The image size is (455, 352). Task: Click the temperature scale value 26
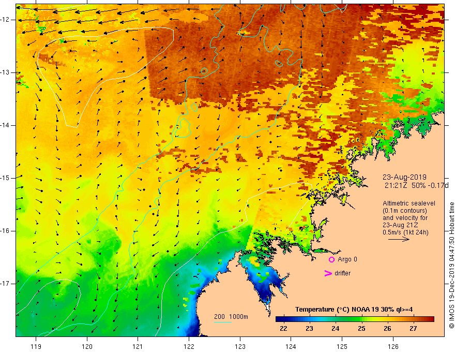[387, 329]
